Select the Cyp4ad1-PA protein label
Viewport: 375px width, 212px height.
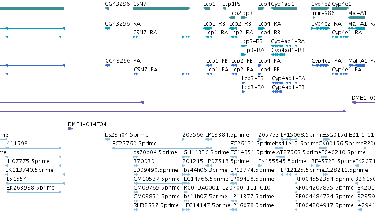[289, 78]
